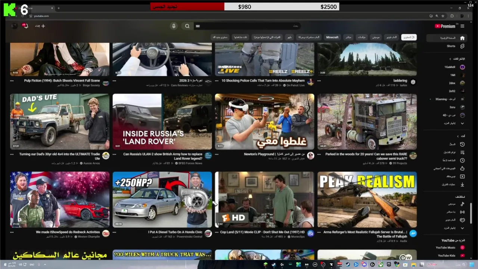Open Movieclips channel avatar
The height and width of the screenshot is (269, 478).
tap(310, 234)
